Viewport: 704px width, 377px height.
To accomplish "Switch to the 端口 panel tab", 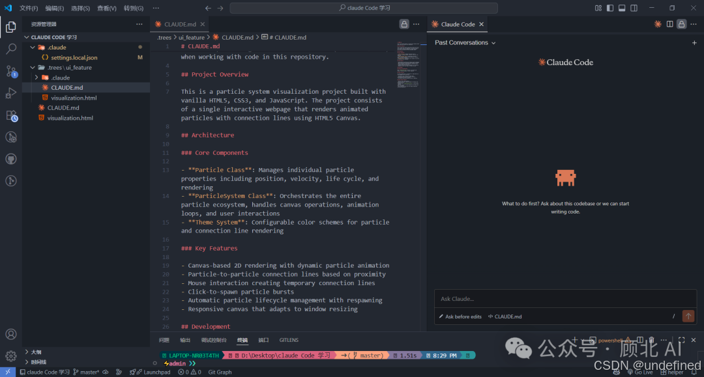I will pos(263,341).
